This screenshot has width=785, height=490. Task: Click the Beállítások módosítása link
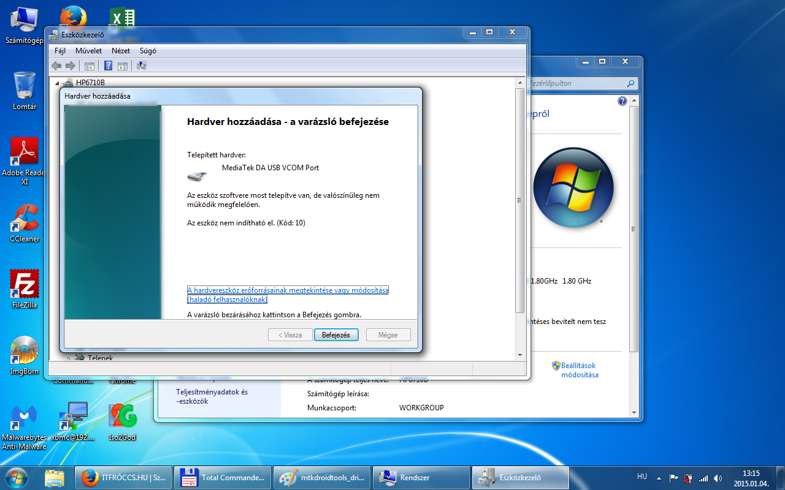coord(579,370)
